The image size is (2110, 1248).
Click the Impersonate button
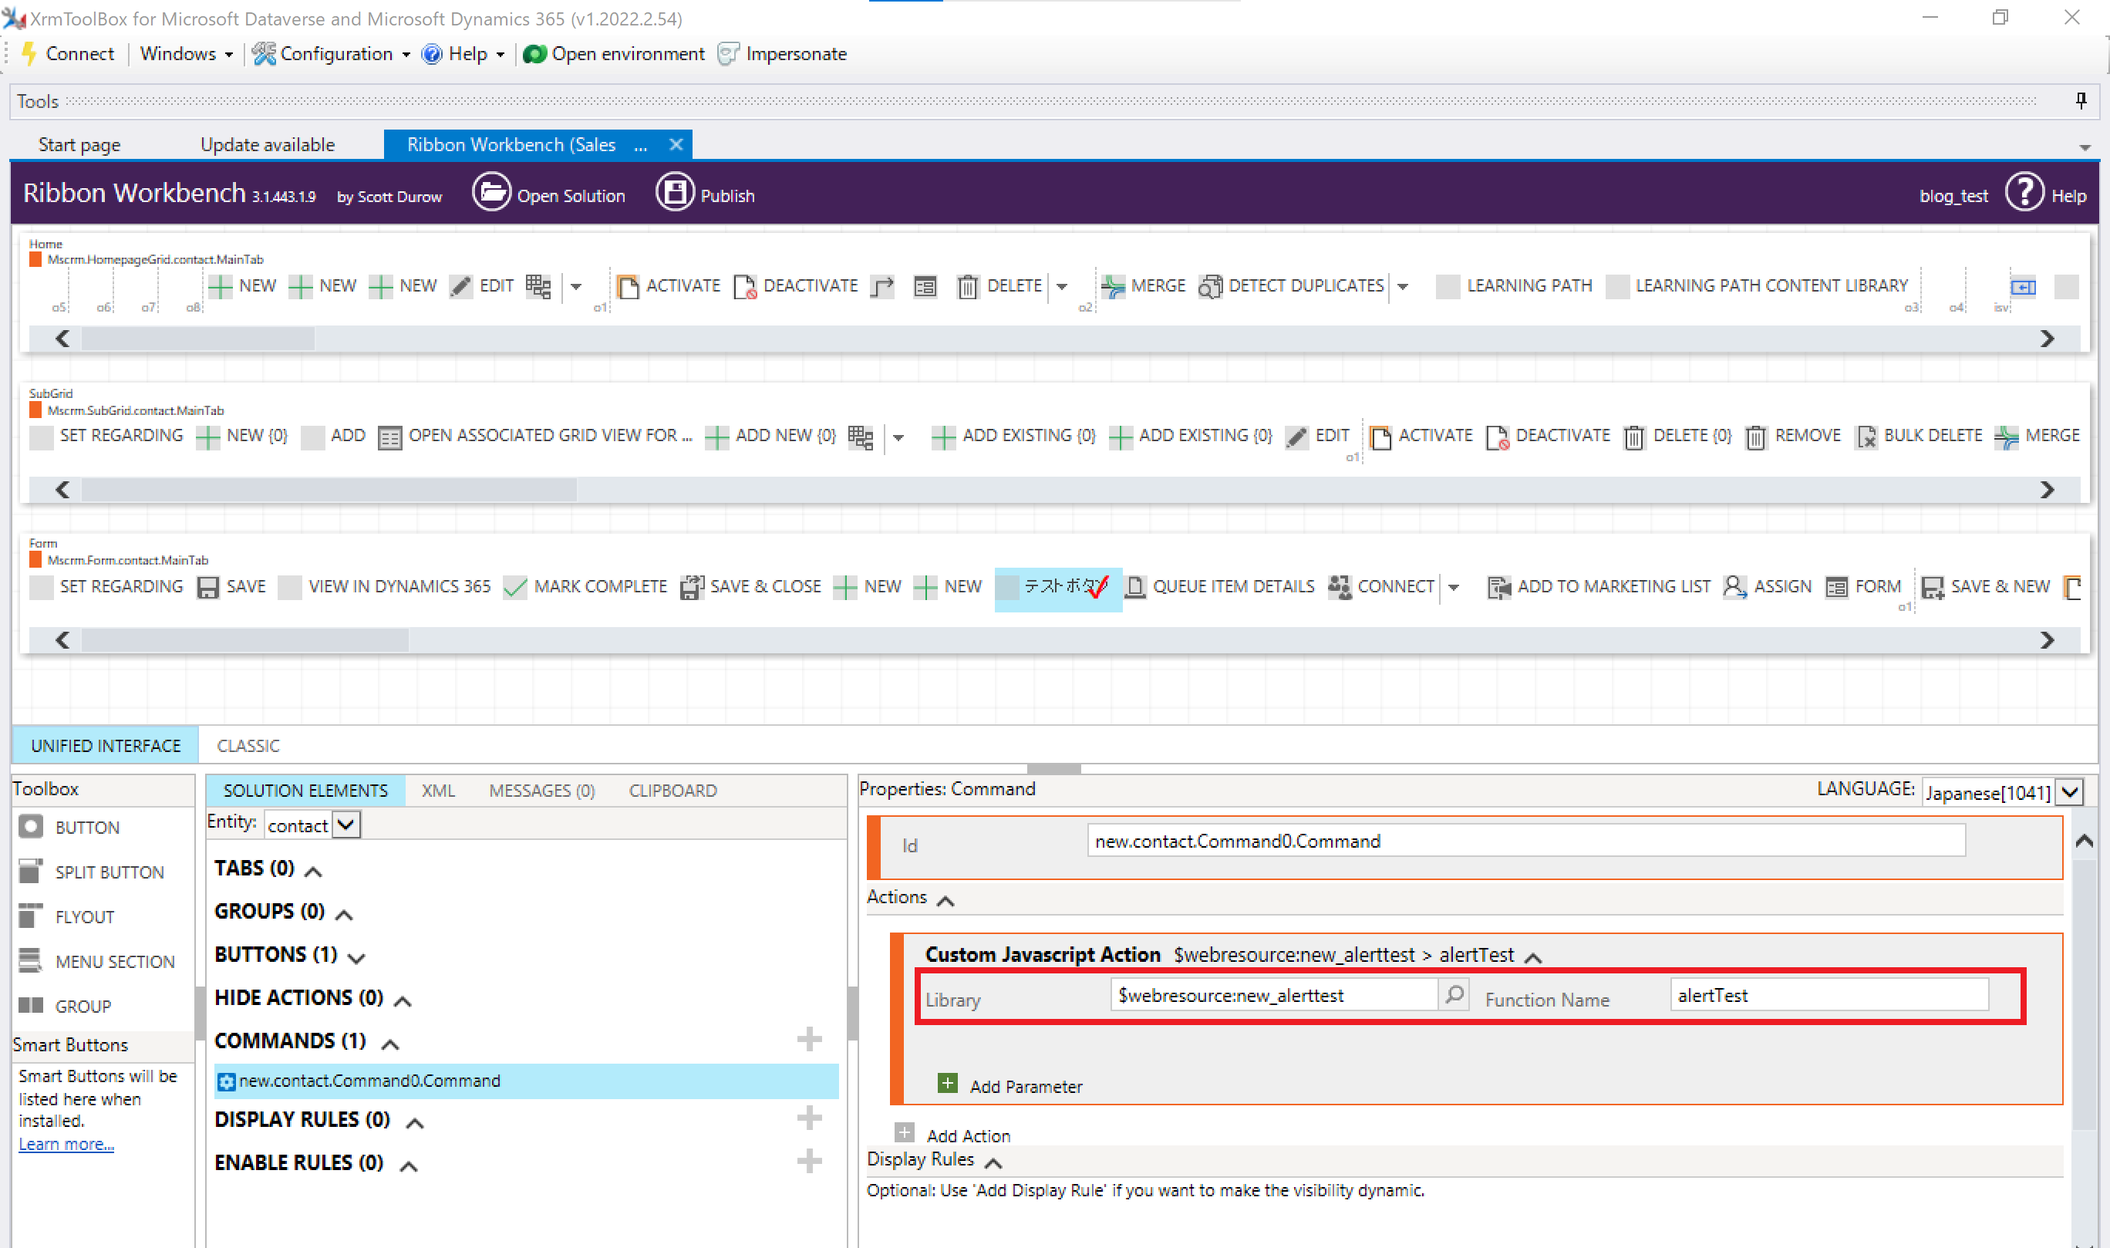pos(782,54)
